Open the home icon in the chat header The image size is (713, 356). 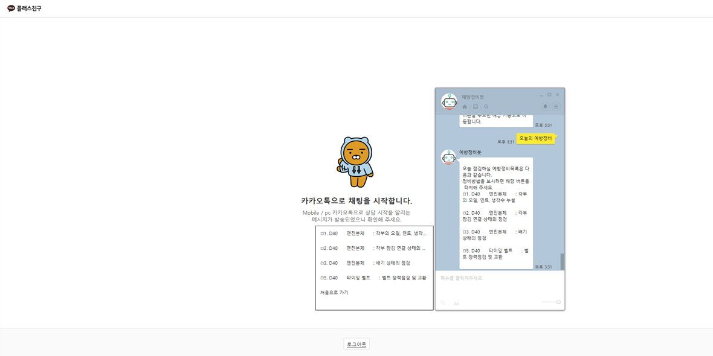click(465, 107)
